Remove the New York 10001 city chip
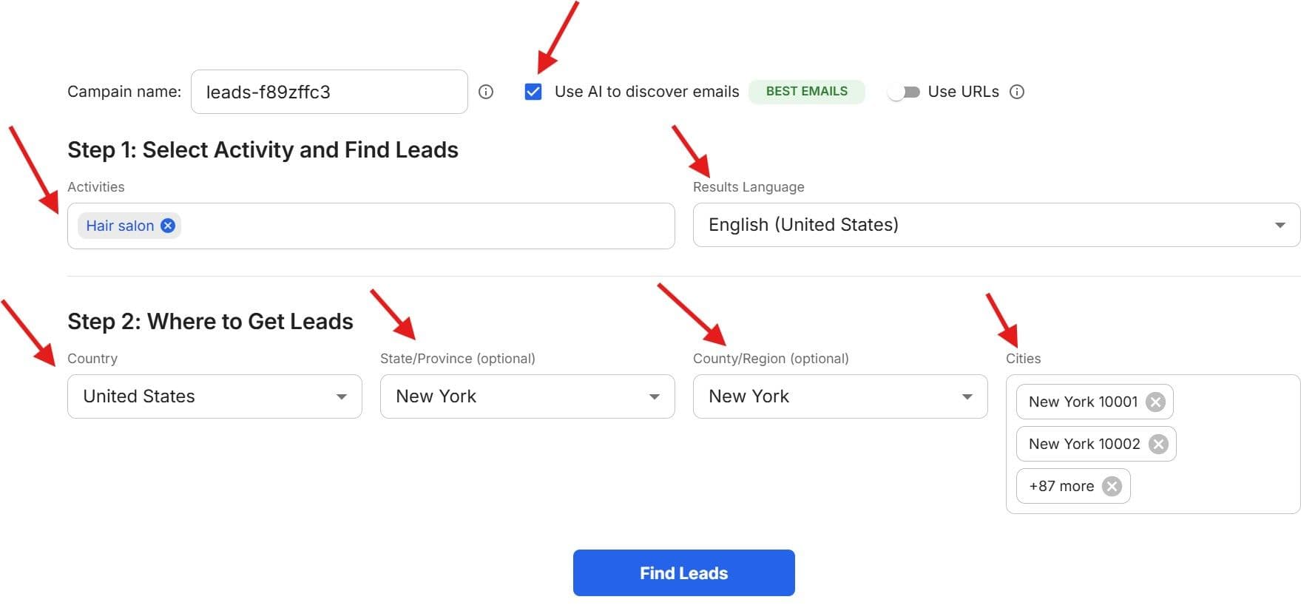The height and width of the screenshot is (608, 1301). [x=1155, y=402]
